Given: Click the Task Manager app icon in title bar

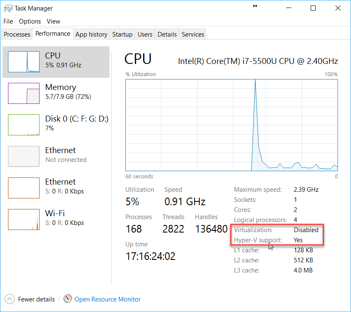Looking at the screenshot, I should click(x=8, y=8).
